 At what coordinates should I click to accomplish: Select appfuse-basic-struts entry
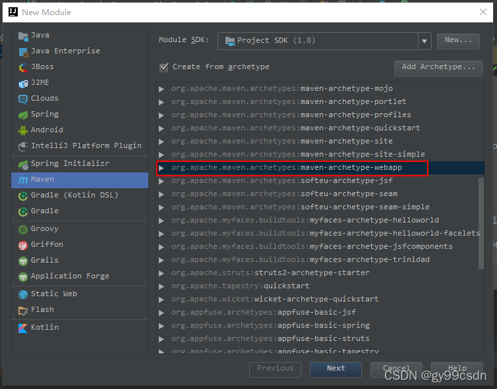pos(320,339)
